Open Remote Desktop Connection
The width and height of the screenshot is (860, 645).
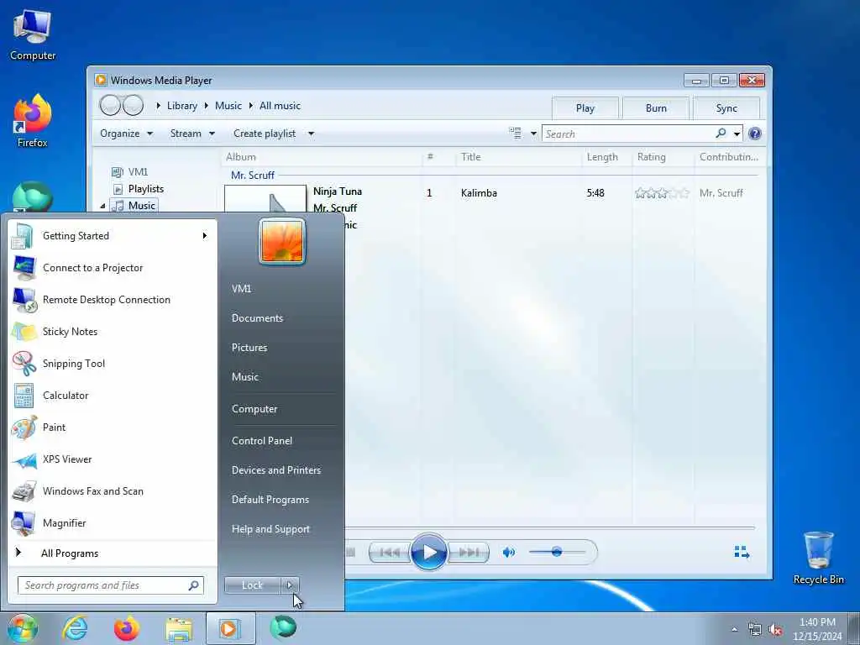click(112, 300)
